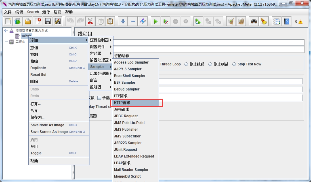Click the Paste clipboard toolbar icon
The image size is (311, 182).
click(110, 21)
